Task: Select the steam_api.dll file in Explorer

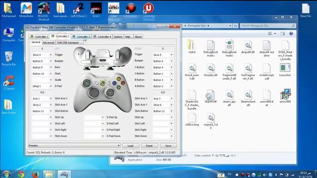Action: (229, 98)
